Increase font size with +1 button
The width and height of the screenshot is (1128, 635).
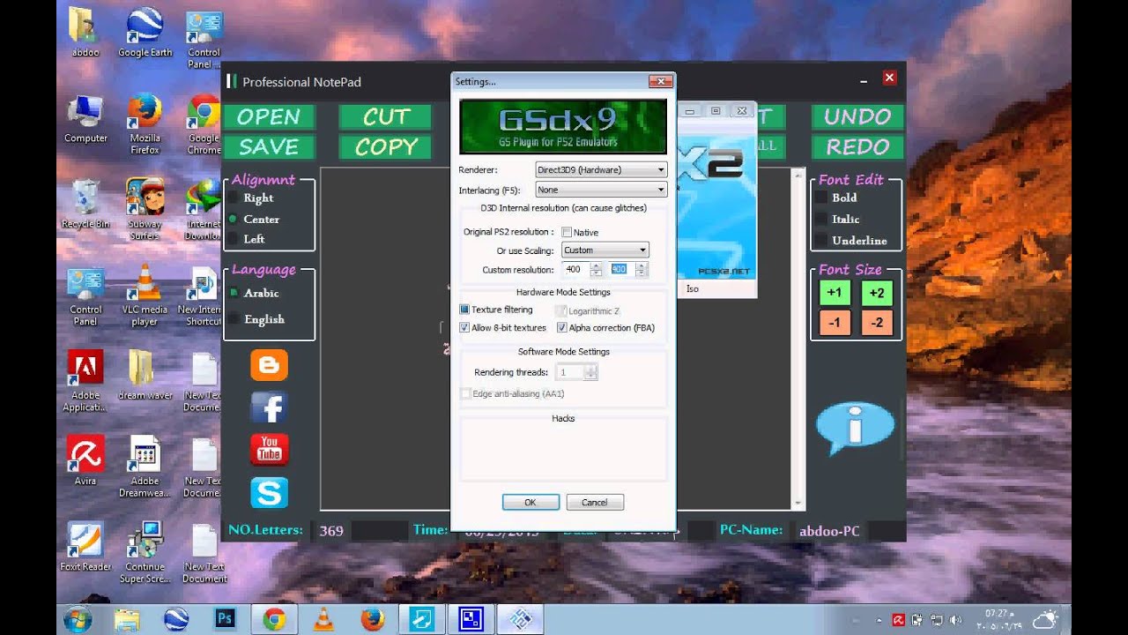pos(835,293)
